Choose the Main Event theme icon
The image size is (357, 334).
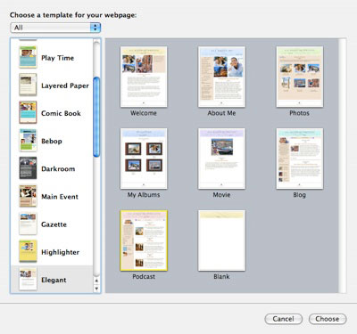(x=28, y=196)
